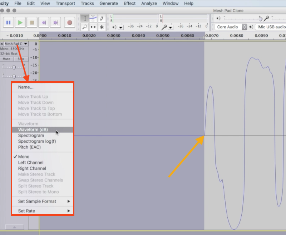This screenshot has width=286, height=235.
Task: Select the Envelope tool
Action: point(93,18)
